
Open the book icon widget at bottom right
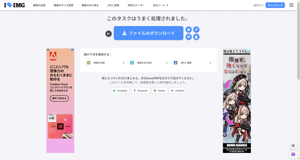(x=293, y=146)
